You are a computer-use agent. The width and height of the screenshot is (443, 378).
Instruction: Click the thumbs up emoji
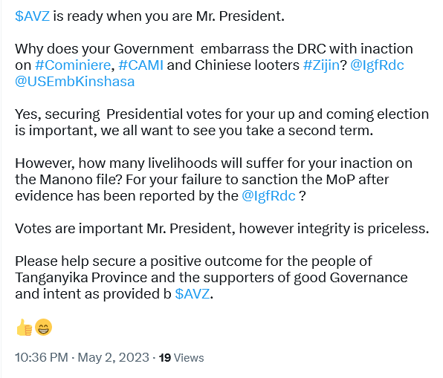point(25,328)
